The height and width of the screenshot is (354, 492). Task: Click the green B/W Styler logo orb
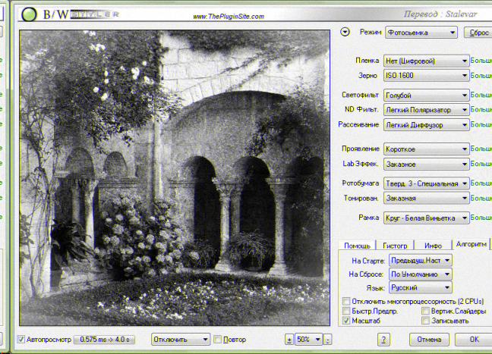[29, 14]
